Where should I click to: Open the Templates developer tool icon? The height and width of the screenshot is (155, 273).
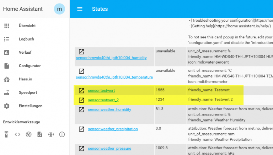click(x=39, y=134)
